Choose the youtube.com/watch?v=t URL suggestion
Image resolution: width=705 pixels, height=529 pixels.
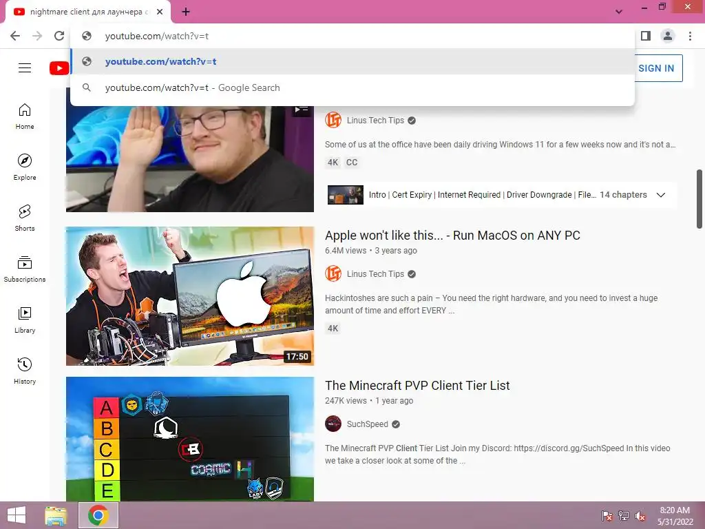(352, 61)
